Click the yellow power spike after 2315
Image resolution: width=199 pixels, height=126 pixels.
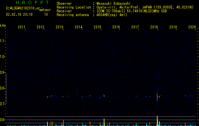pos(104,122)
